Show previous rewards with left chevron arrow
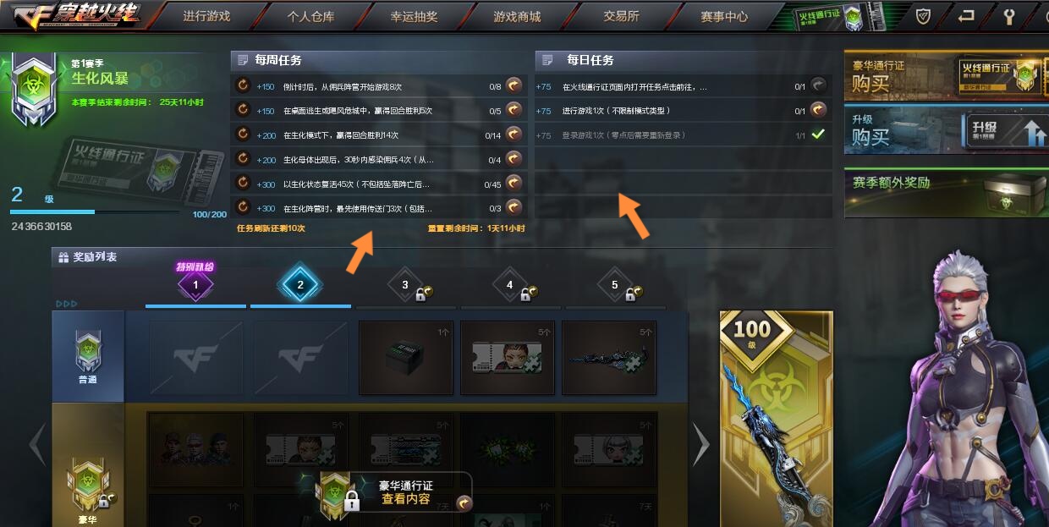1049x527 pixels. [37, 443]
